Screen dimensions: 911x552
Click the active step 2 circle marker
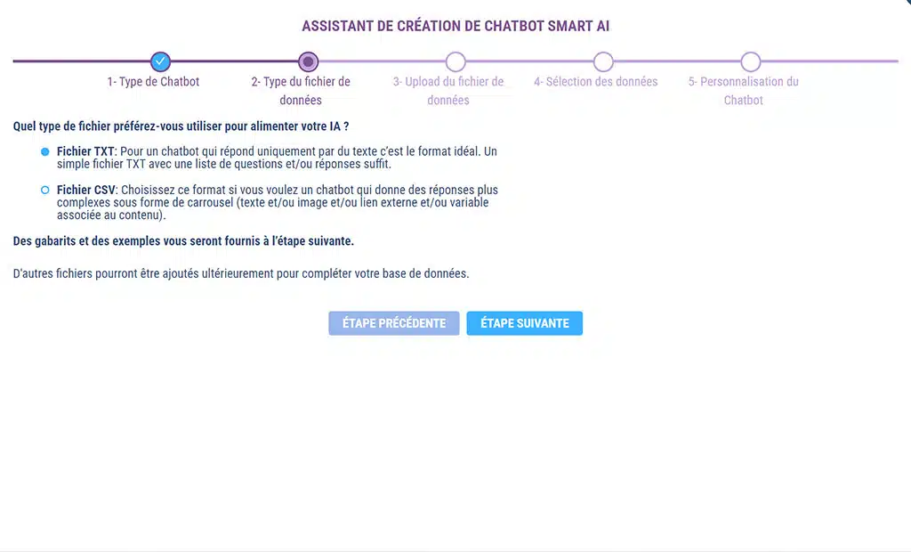pyautogui.click(x=308, y=61)
